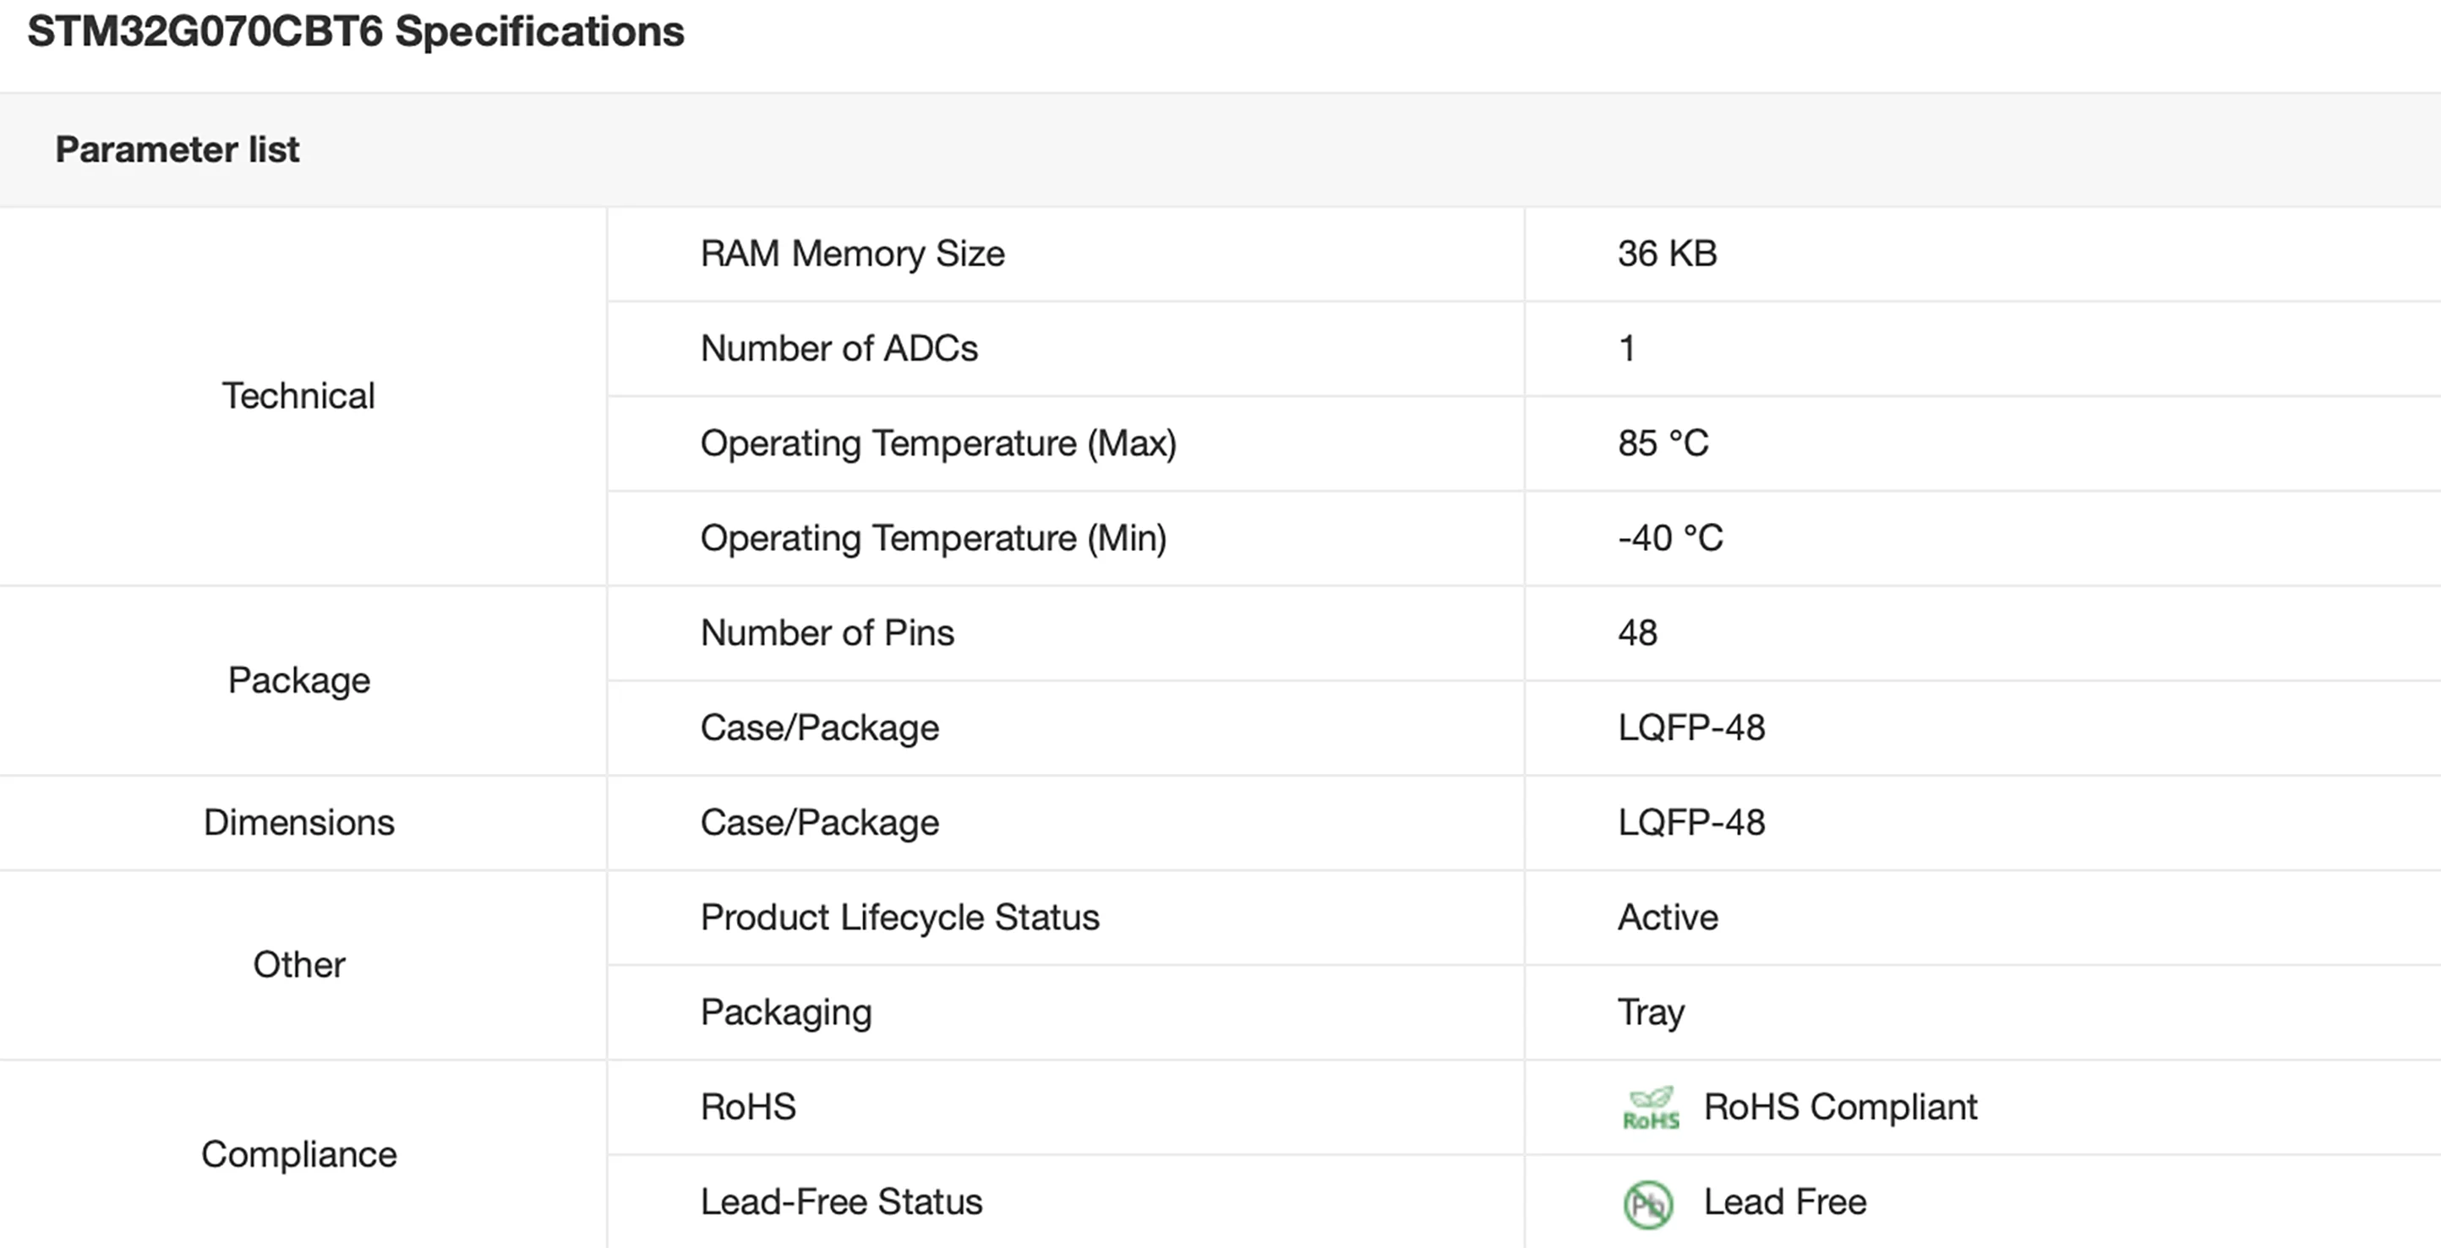Click the RAM Memory Size label
2441x1248 pixels.
point(852,254)
